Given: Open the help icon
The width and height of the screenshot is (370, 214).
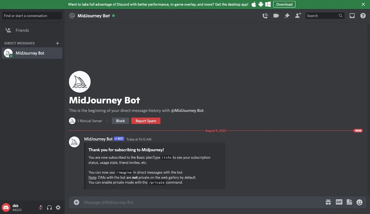Looking at the screenshot, I should pyautogui.click(x=363, y=16).
